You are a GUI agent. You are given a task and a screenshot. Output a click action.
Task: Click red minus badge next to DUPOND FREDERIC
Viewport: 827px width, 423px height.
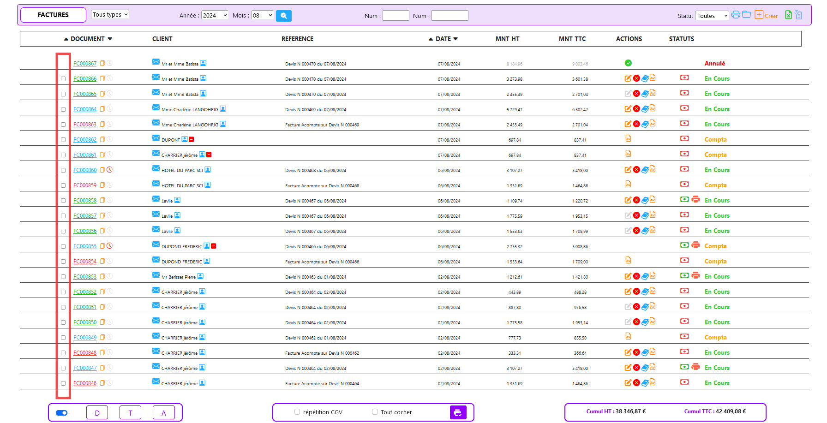point(214,246)
